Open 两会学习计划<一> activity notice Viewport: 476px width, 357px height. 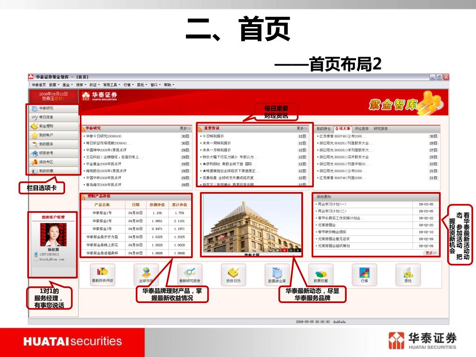332,205
